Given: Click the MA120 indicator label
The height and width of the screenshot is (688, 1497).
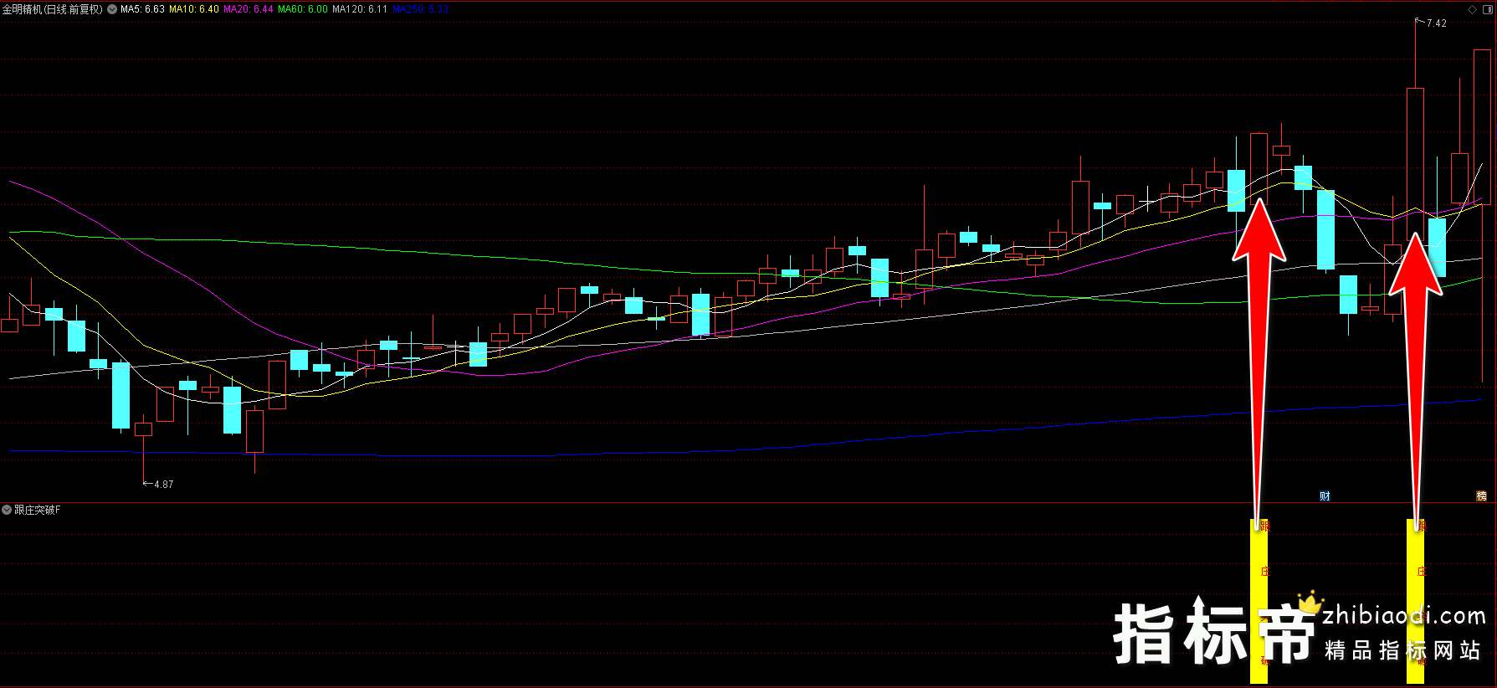Looking at the screenshot, I should [360, 9].
